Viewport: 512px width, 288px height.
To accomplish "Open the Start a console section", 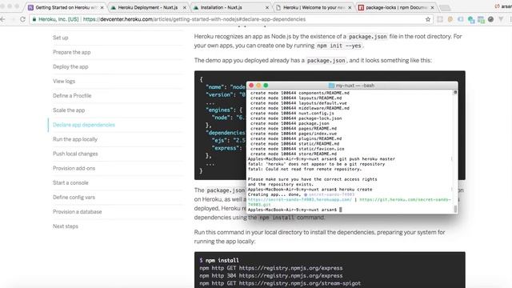I will pyautogui.click(x=70, y=182).
